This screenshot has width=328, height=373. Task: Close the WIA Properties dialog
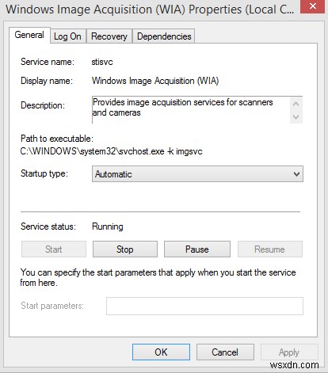(313, 6)
